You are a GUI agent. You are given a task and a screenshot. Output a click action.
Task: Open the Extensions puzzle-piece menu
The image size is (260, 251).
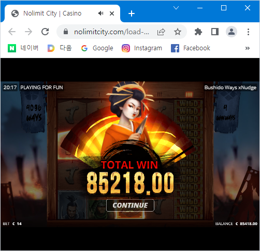tap(198, 32)
